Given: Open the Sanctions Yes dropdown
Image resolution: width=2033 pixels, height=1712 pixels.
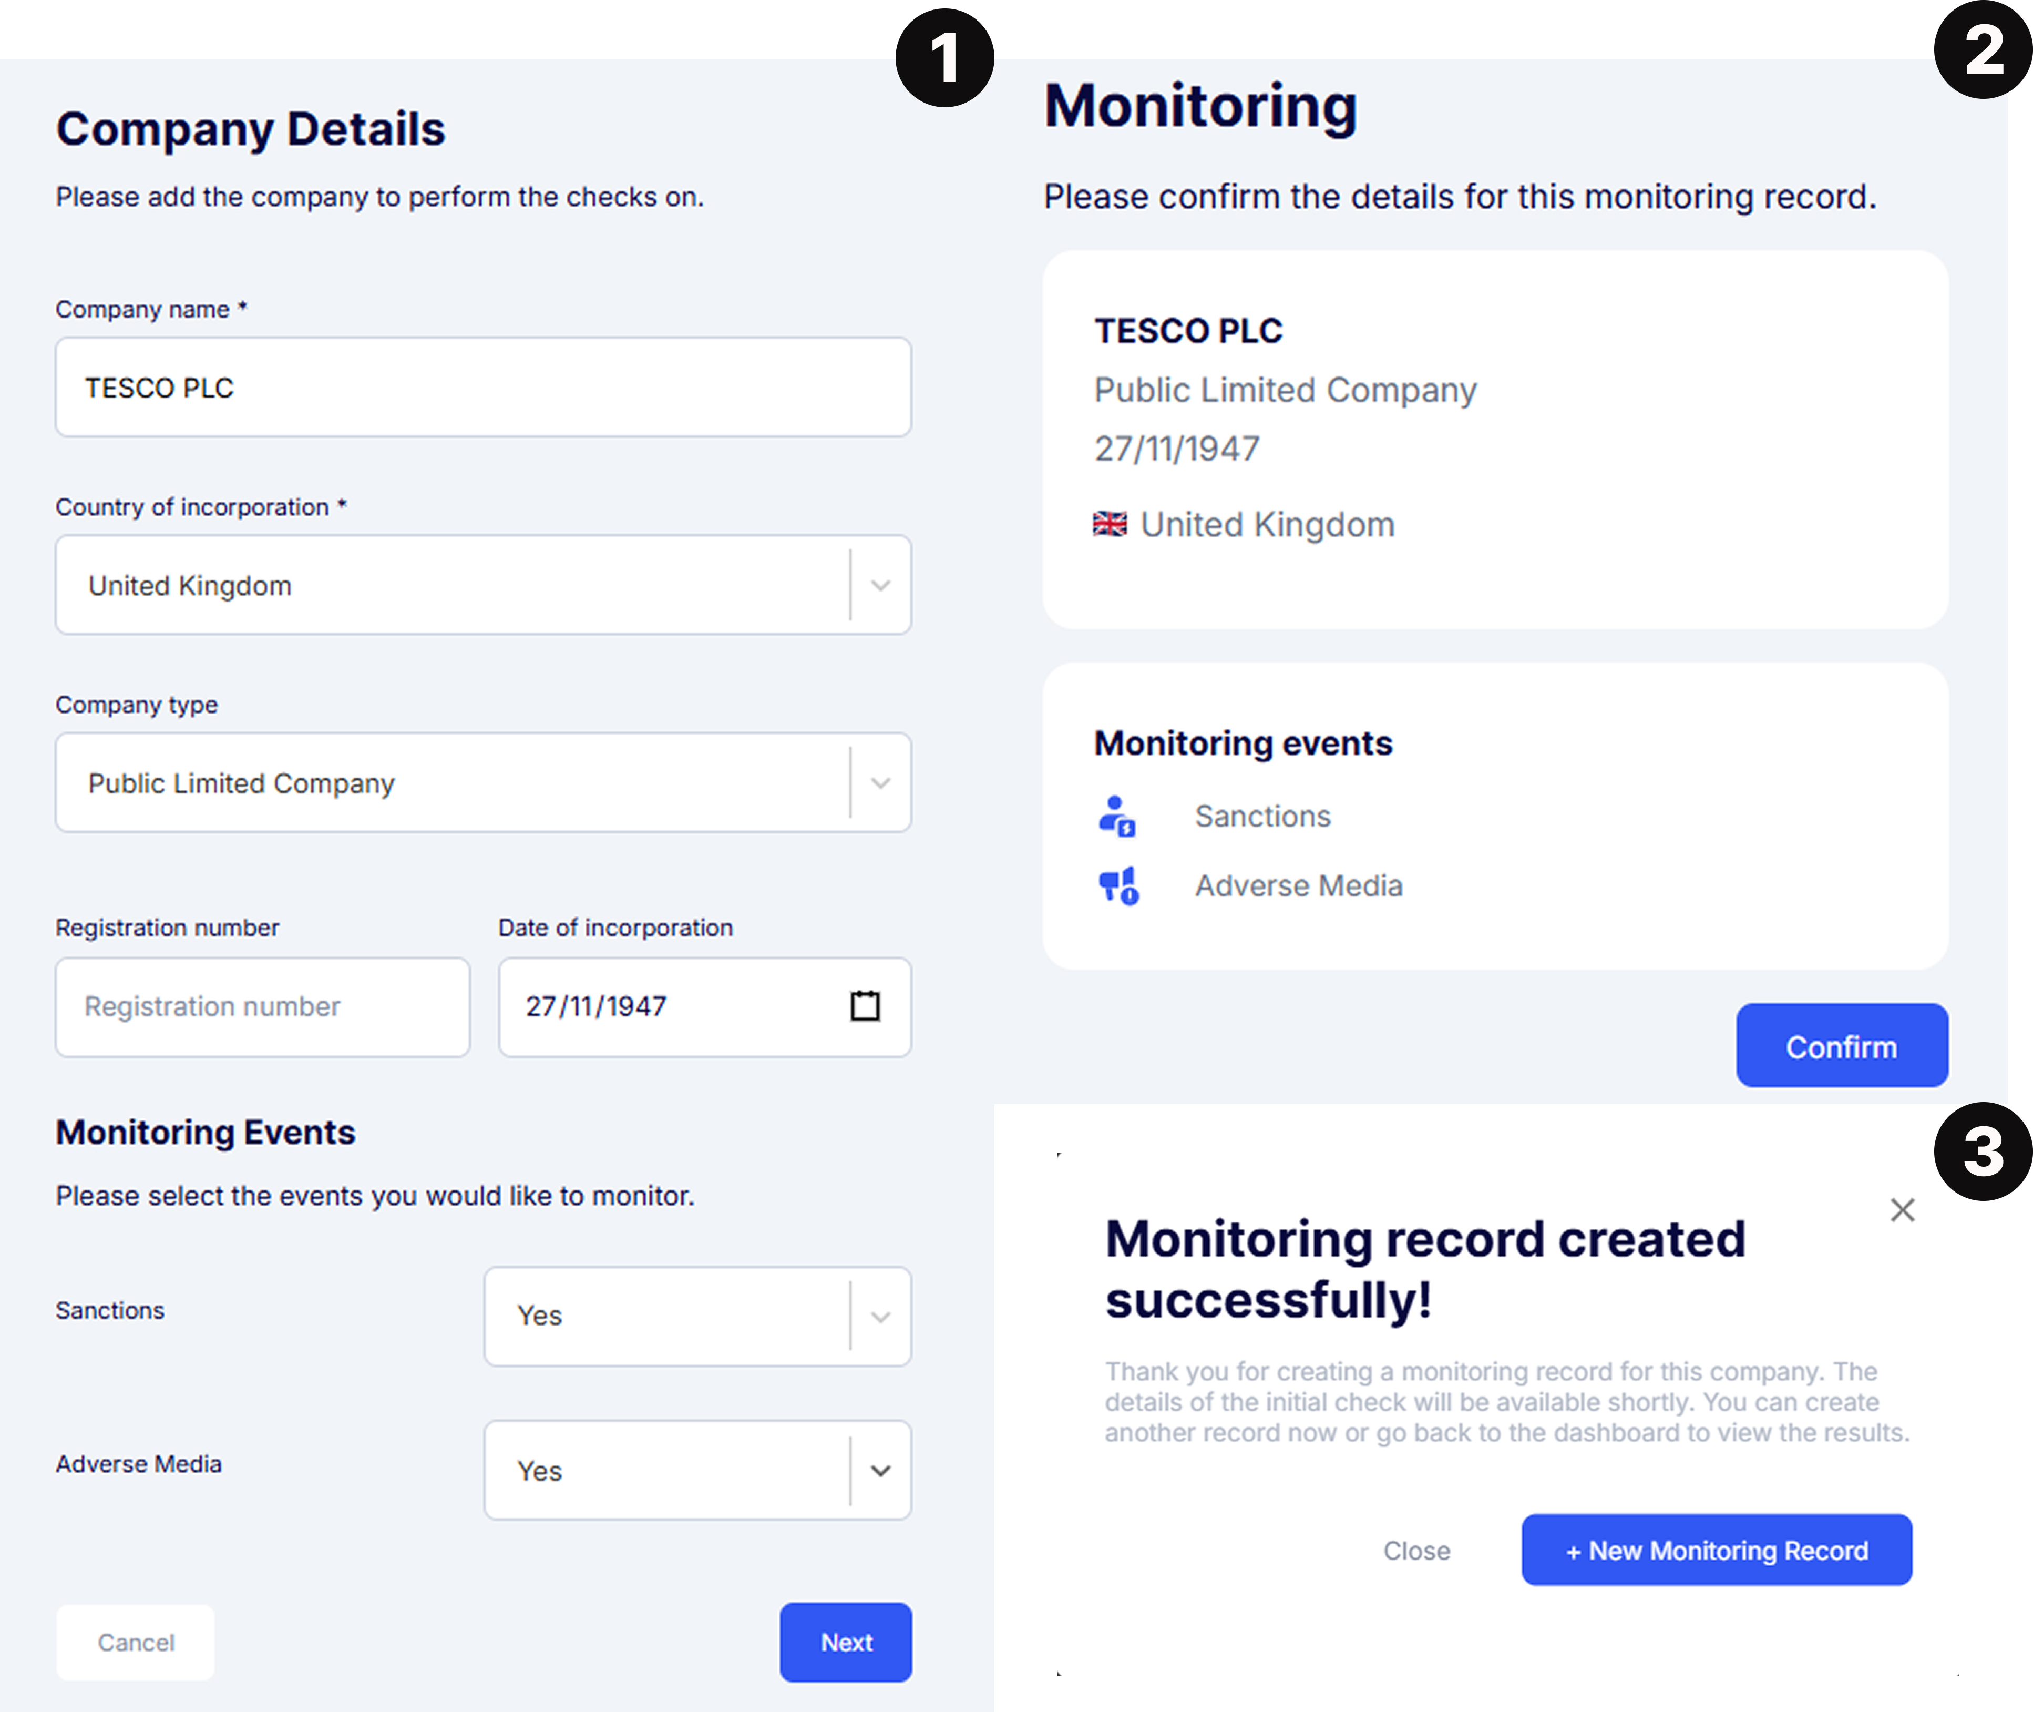Looking at the screenshot, I should 697,1316.
